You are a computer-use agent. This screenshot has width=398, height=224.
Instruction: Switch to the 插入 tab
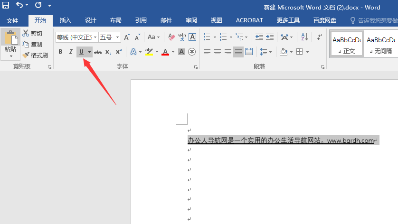pos(65,20)
